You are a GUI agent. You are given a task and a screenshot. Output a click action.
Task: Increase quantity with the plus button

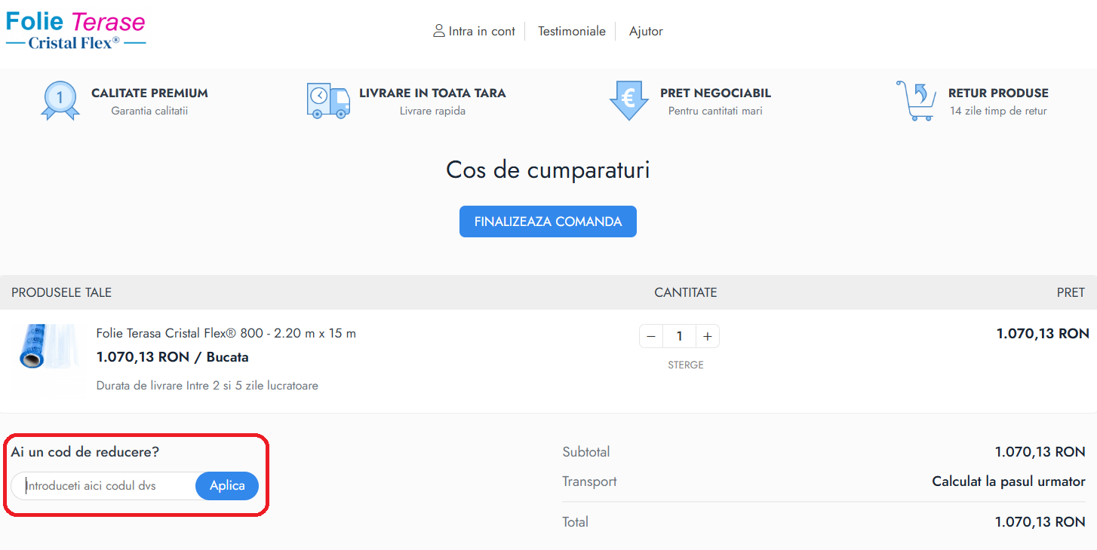point(707,337)
